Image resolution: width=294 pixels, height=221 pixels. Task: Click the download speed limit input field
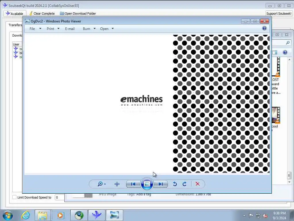pos(60,197)
